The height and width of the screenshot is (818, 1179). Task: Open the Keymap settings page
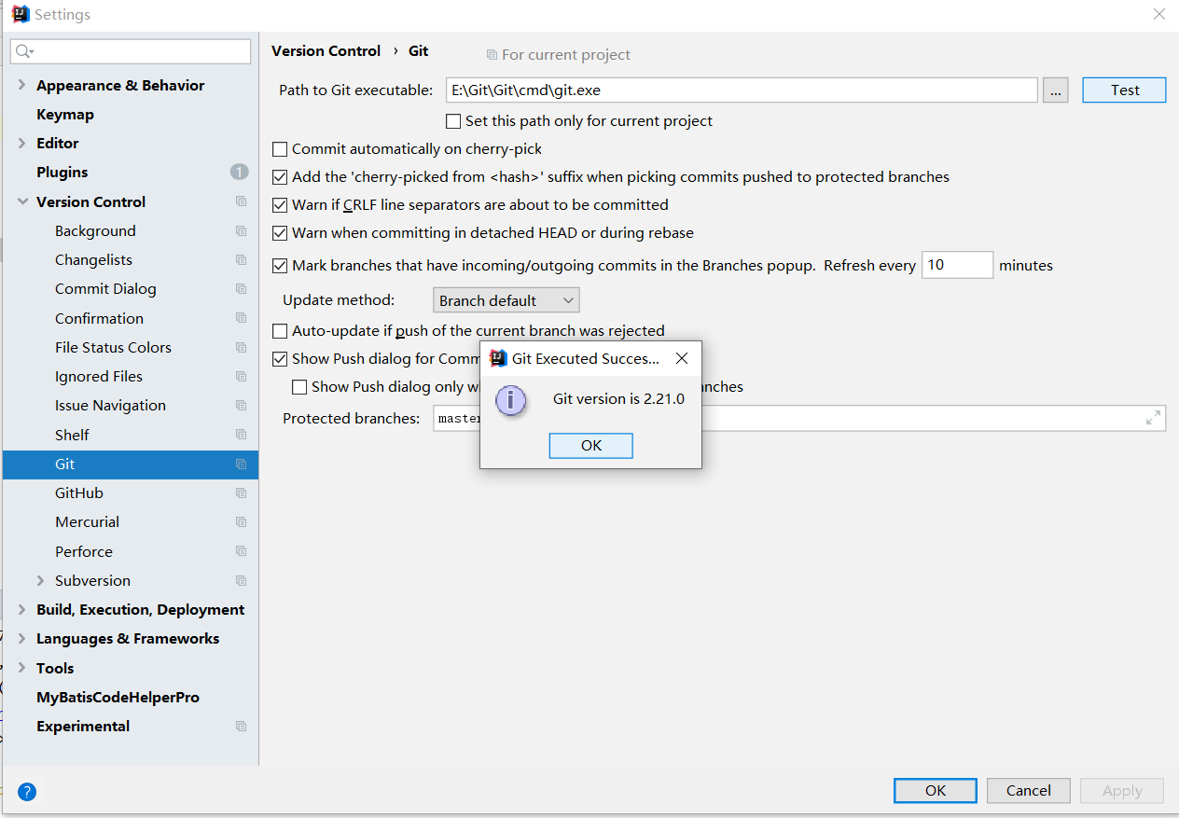65,114
